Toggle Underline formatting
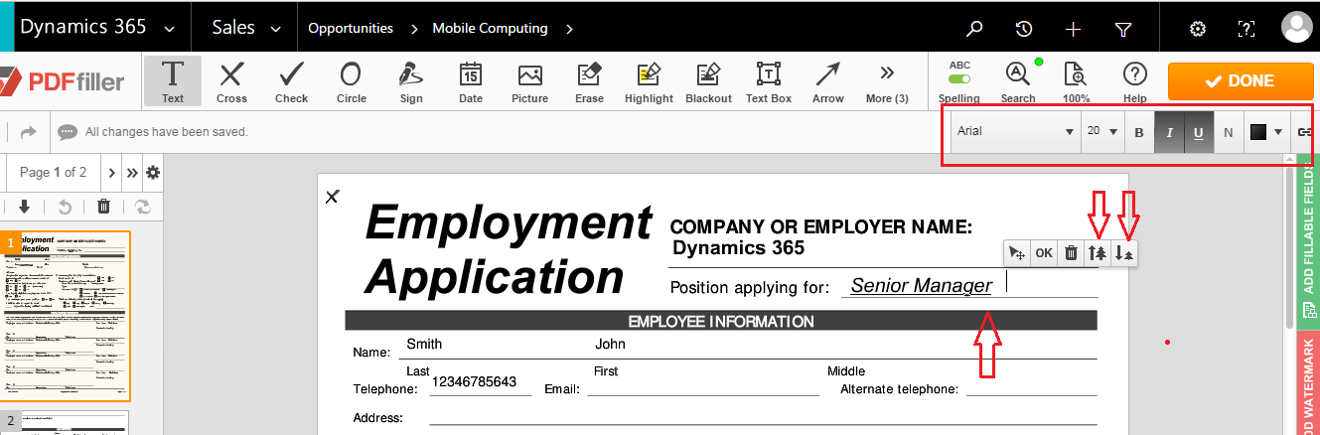The image size is (1320, 435). pos(1199,132)
